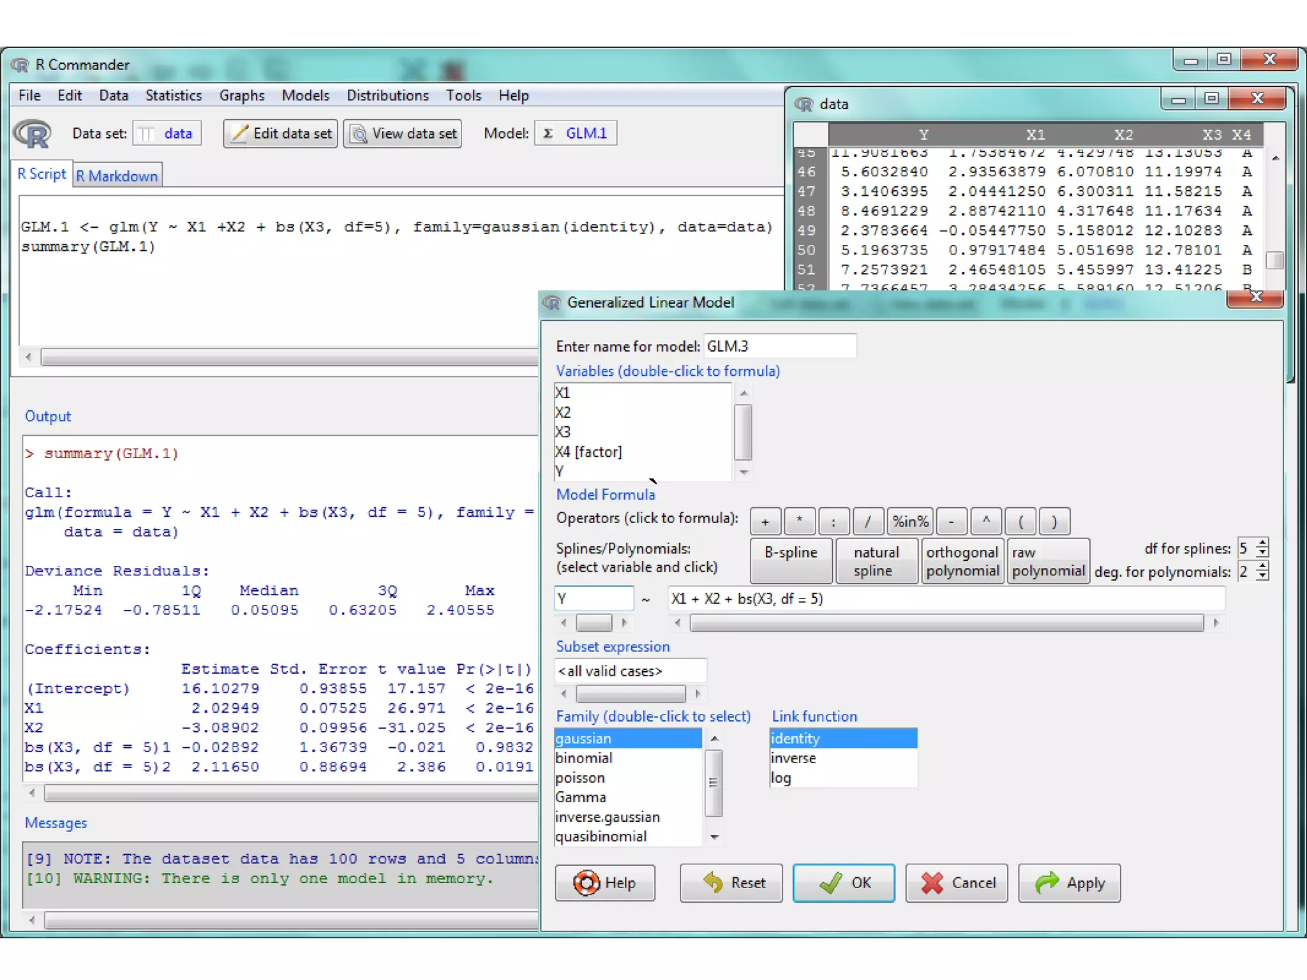This screenshot has height=980, width=1307.
Task: Click the model name input field
Action: [779, 346]
